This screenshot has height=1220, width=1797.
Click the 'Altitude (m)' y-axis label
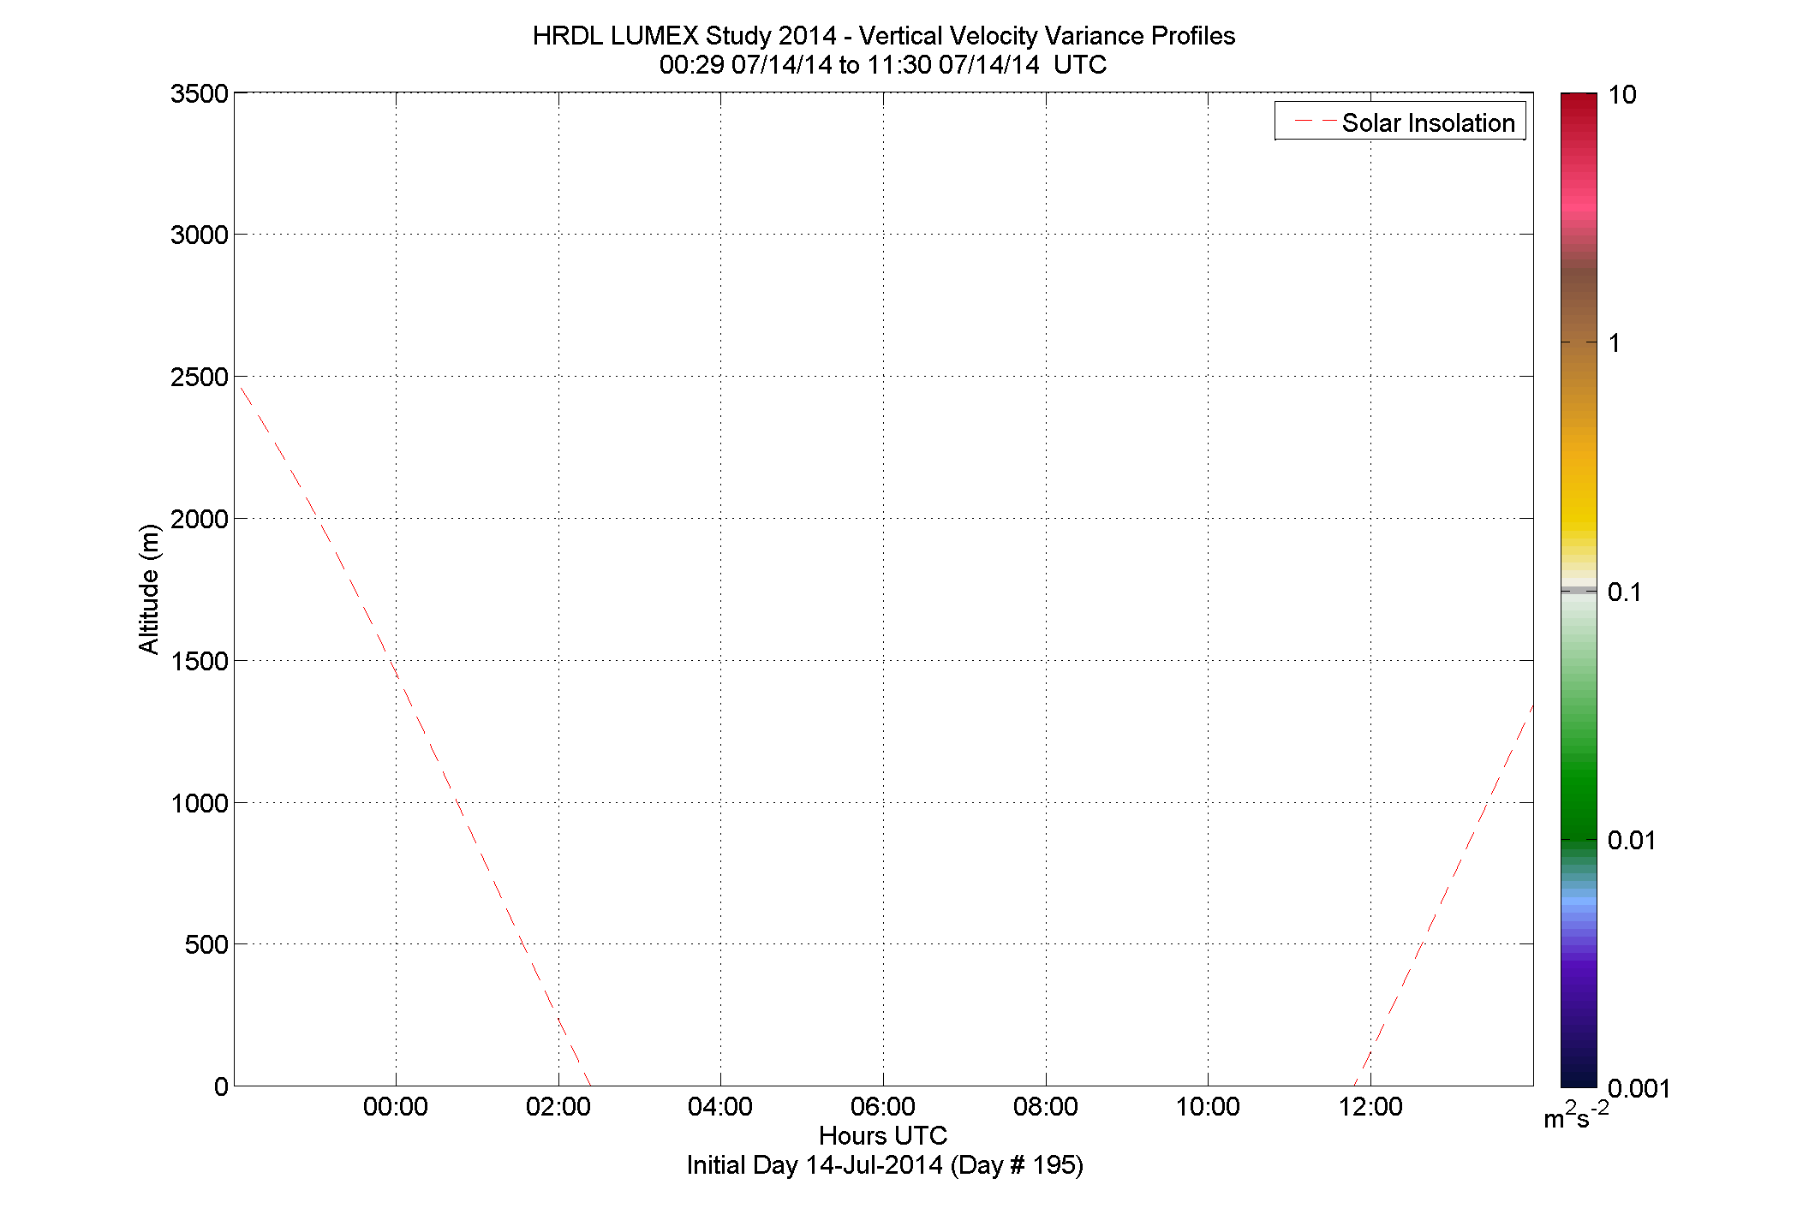point(149,589)
